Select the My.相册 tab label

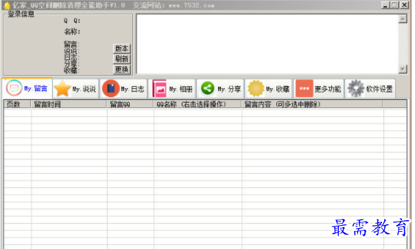coord(181,89)
